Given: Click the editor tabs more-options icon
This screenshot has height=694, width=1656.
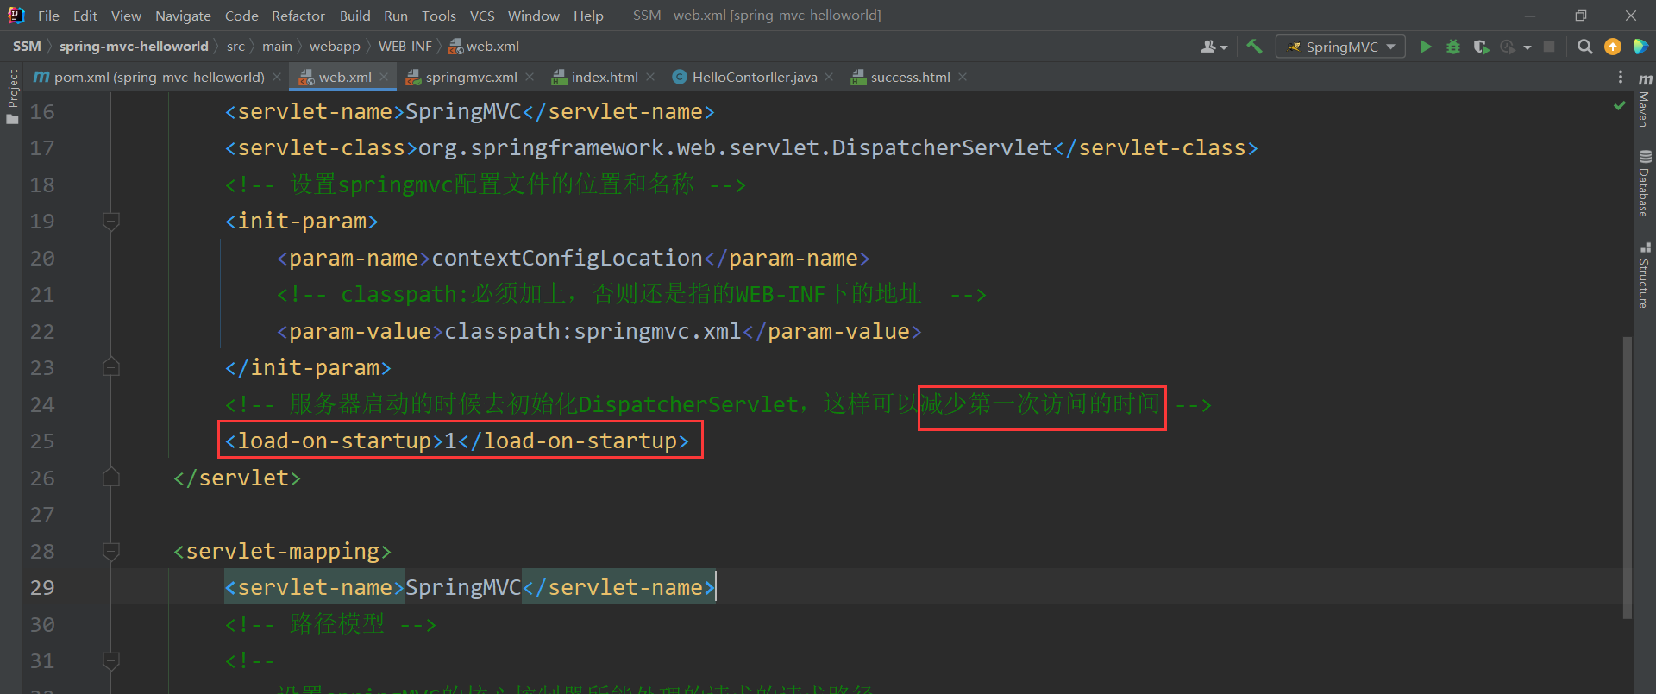Looking at the screenshot, I should (x=1621, y=77).
